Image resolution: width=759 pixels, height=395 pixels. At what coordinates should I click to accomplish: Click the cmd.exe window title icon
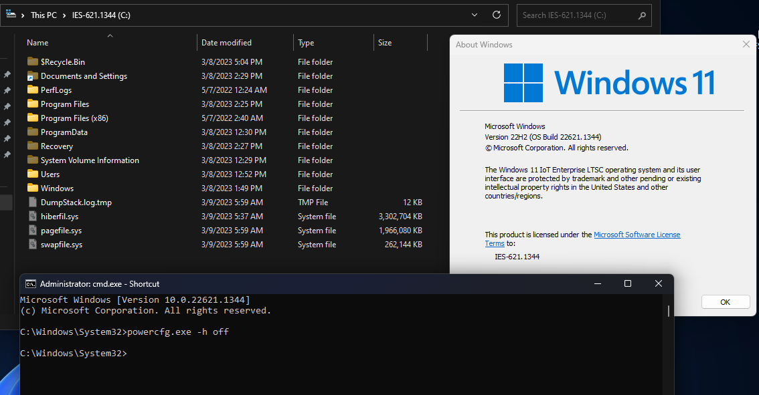pyautogui.click(x=31, y=284)
